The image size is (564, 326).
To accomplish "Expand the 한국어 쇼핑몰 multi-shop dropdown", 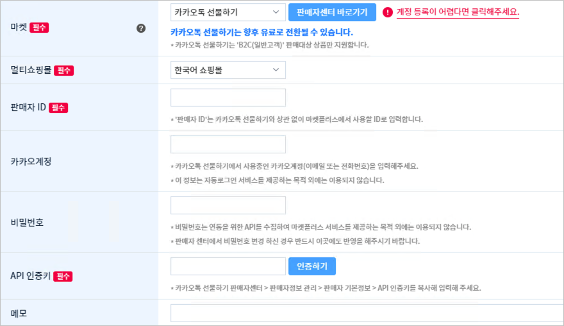I will pos(228,70).
